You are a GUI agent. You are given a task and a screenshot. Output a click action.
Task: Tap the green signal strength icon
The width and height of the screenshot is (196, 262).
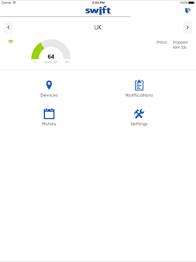click(11, 41)
